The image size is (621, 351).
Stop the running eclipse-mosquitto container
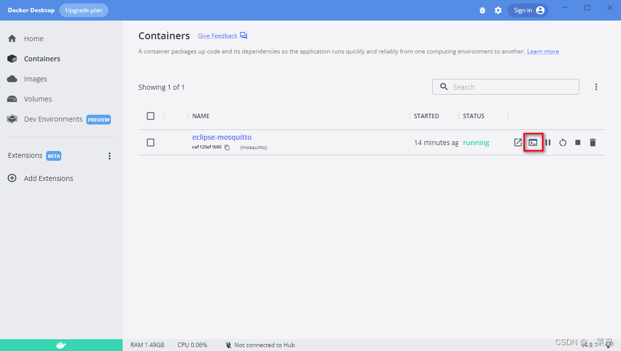577,142
